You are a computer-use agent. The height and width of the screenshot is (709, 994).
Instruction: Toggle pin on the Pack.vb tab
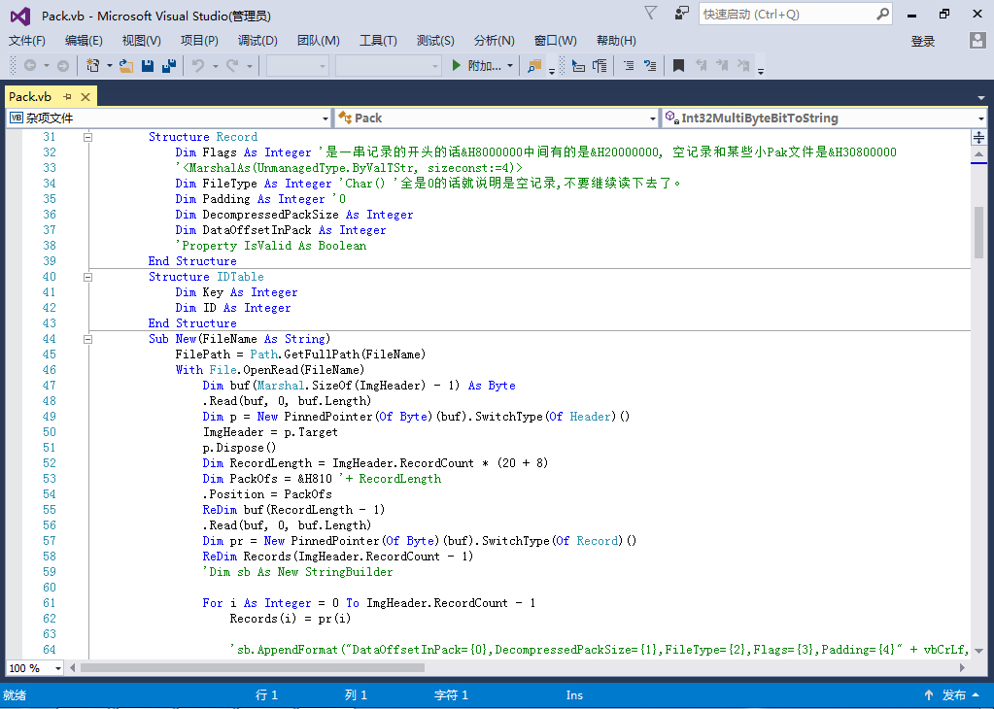(x=68, y=97)
